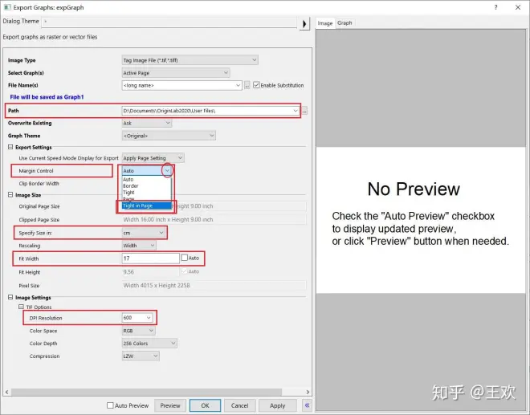Switch to the Image preview tab
Image resolution: width=530 pixels, height=415 pixels.
click(325, 23)
